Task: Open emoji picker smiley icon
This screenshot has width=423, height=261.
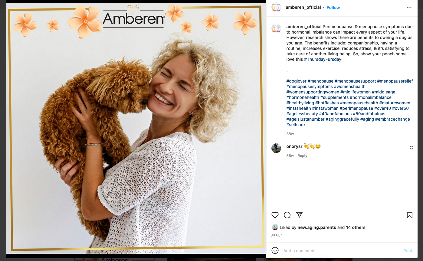Action: click(275, 250)
